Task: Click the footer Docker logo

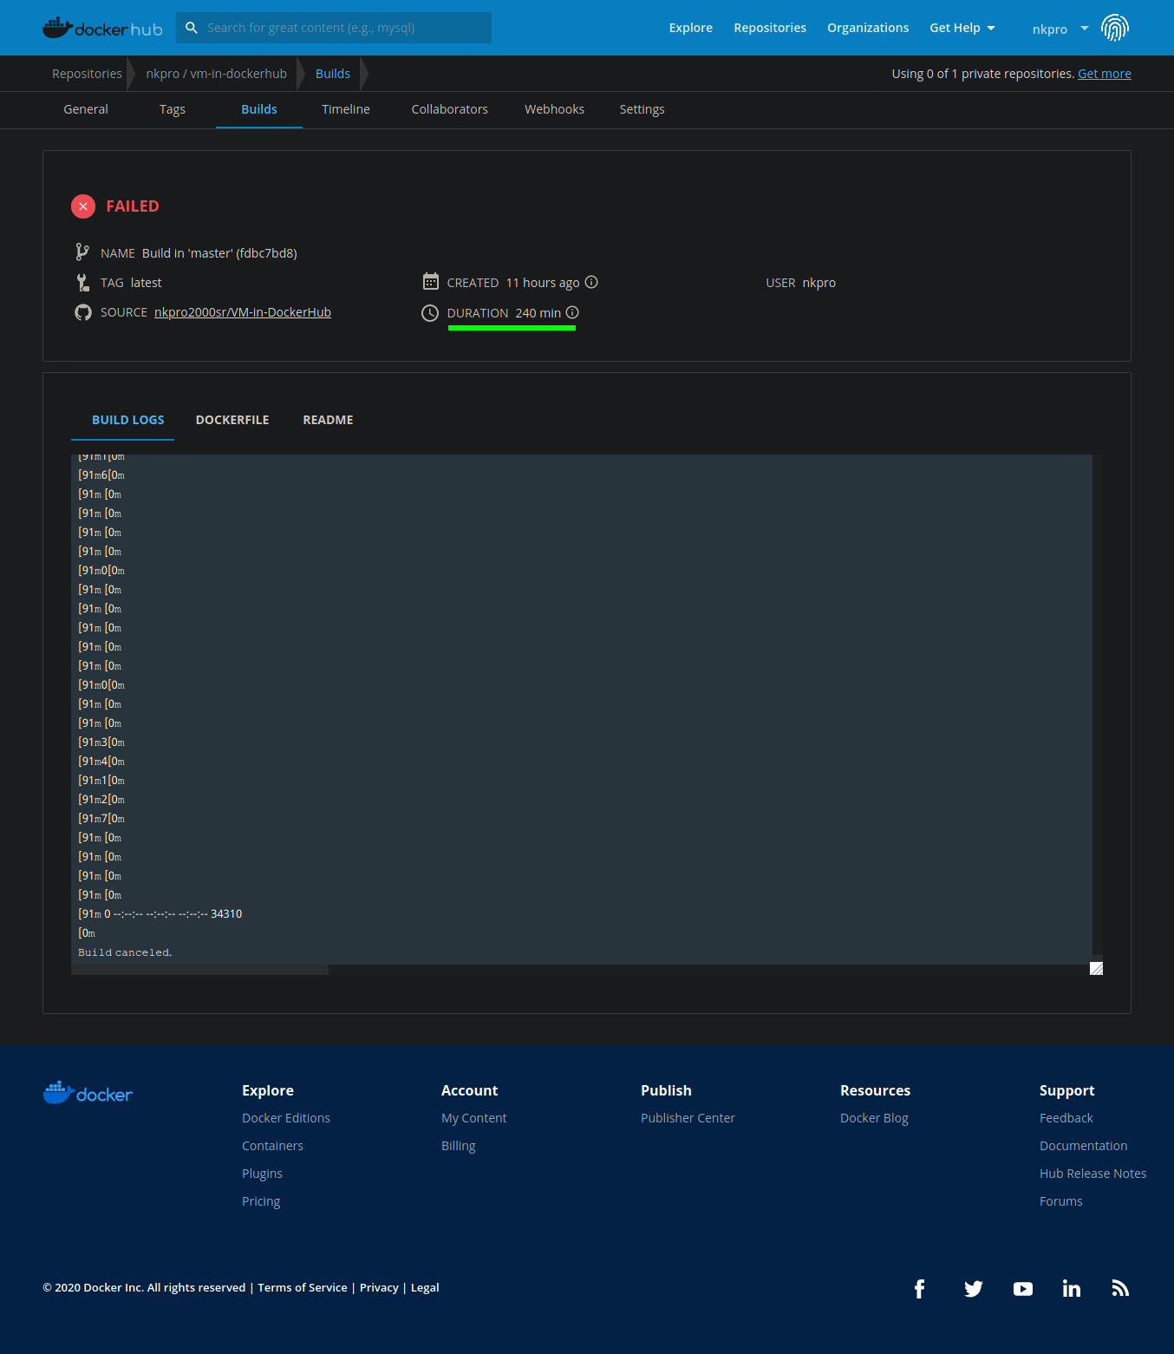Action: point(88,1093)
